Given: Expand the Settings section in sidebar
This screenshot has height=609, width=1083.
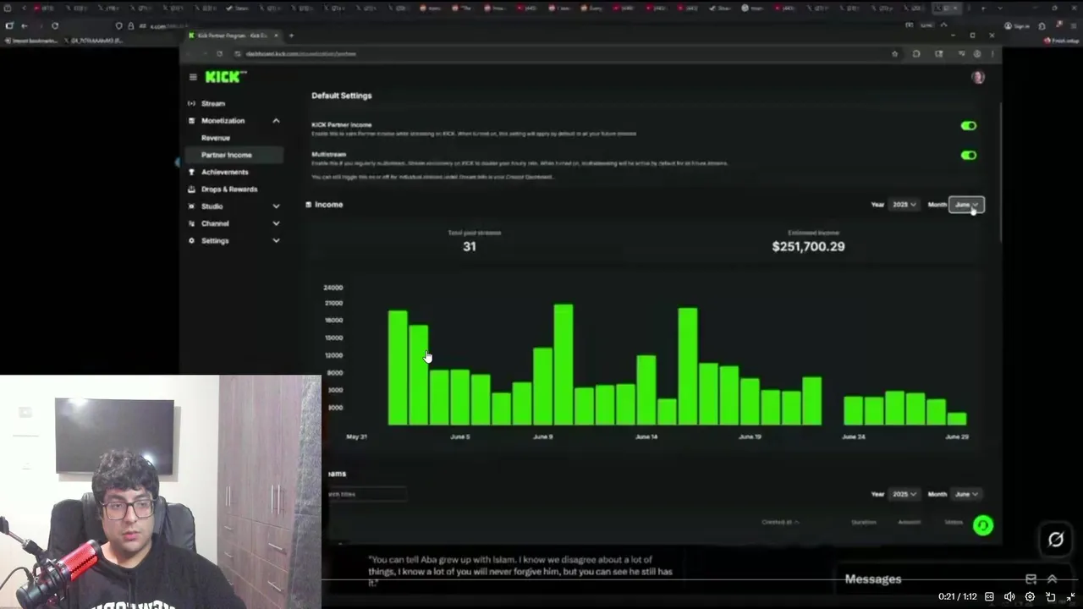Looking at the screenshot, I should click(x=276, y=241).
